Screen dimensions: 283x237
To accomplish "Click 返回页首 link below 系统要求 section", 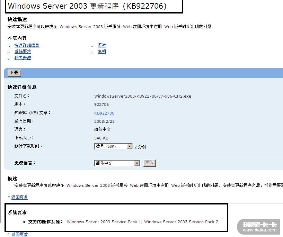I will [19, 235].
